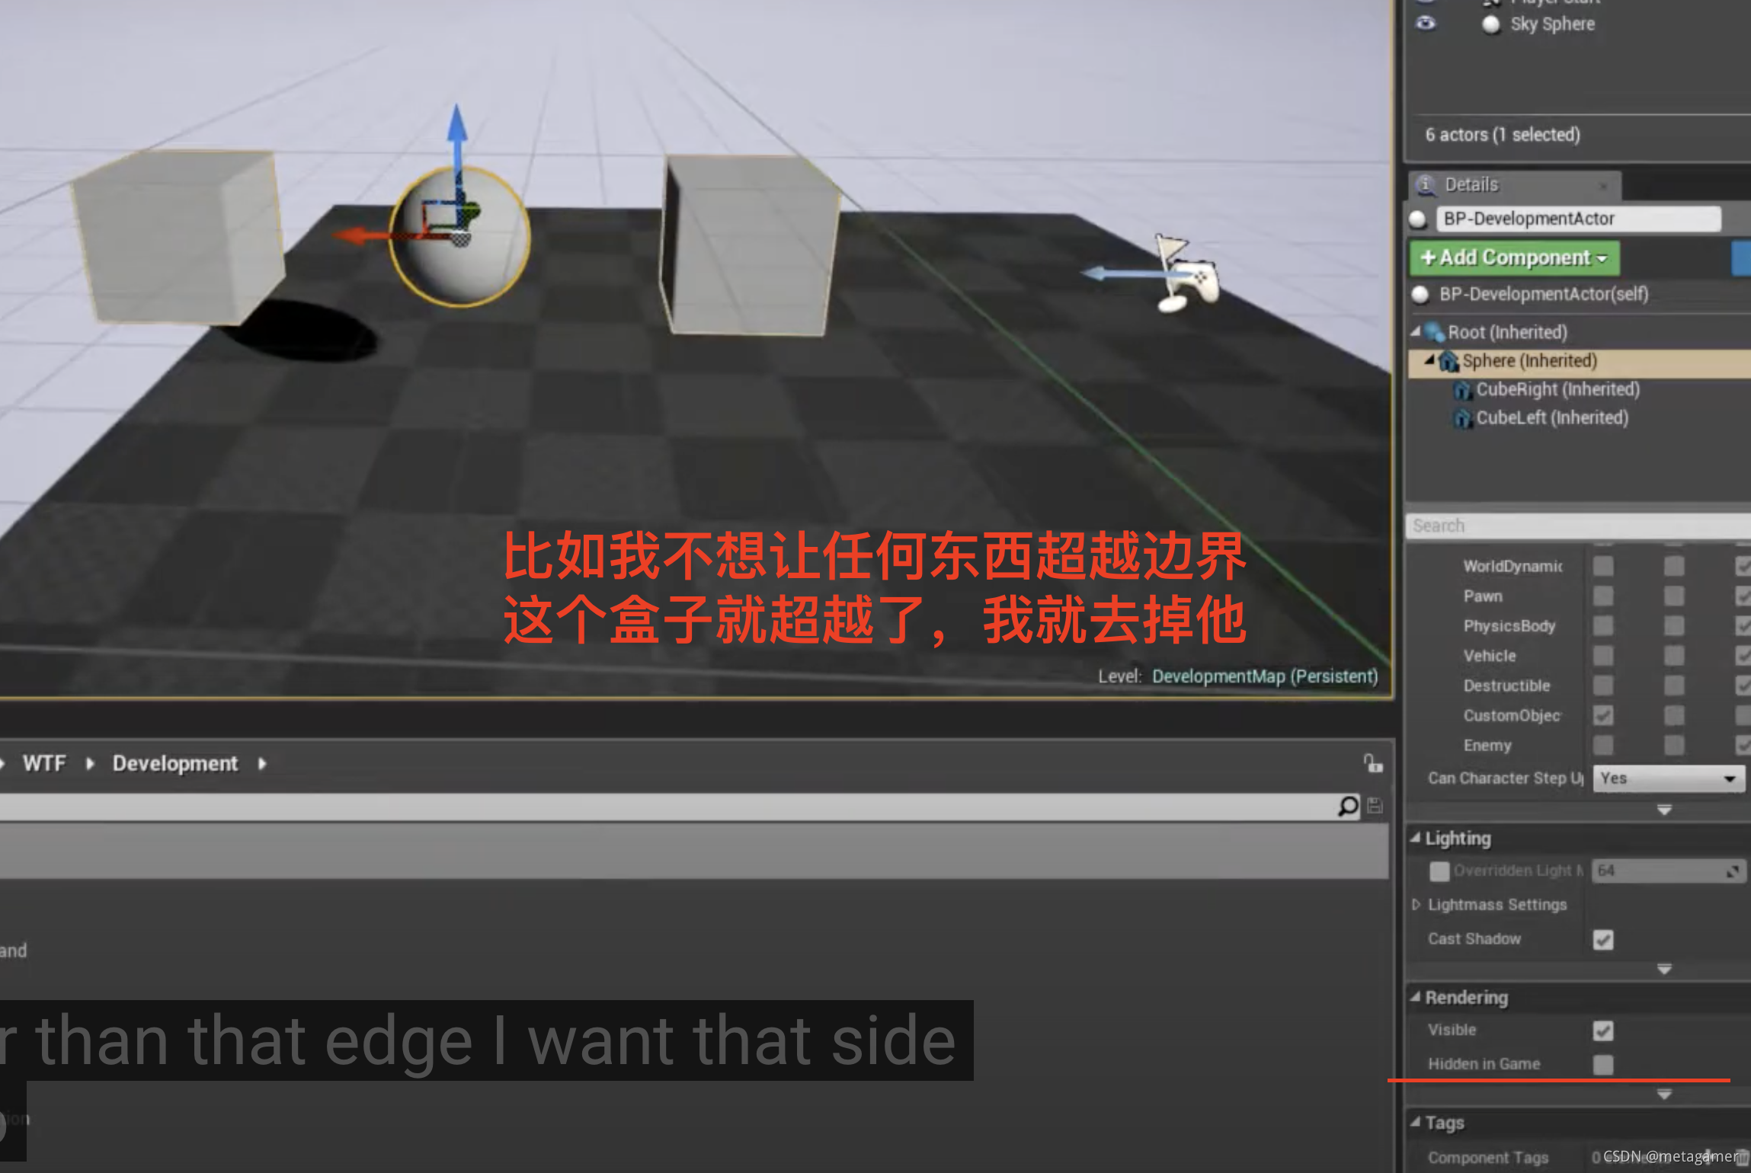1751x1173 pixels.
Task: Toggle Sky Sphere visibility eye icon
Action: point(1425,24)
